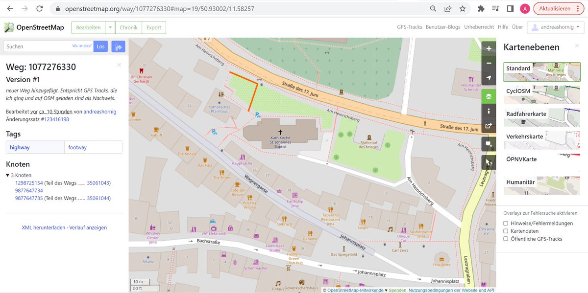This screenshot has height=293, width=588.
Task: Open the routing directions tool
Action: click(x=118, y=46)
